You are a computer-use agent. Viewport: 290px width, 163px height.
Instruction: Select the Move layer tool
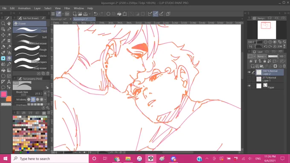coord(3,35)
